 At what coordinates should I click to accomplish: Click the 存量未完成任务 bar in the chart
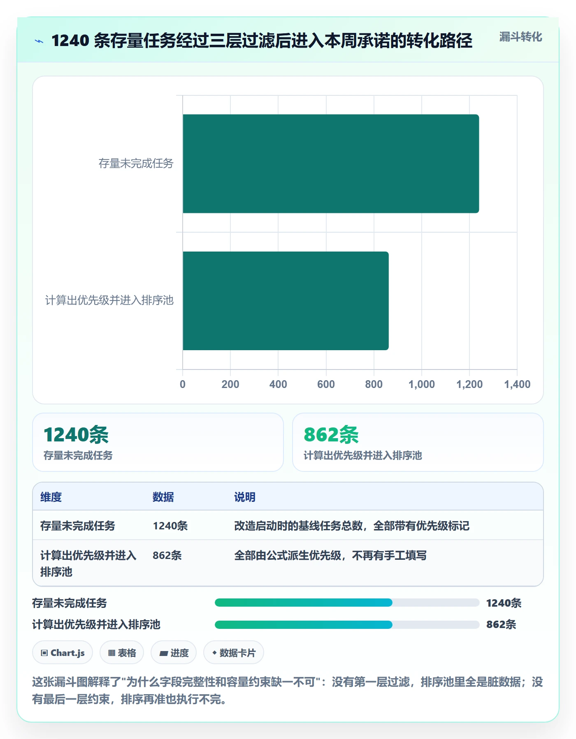coord(331,164)
